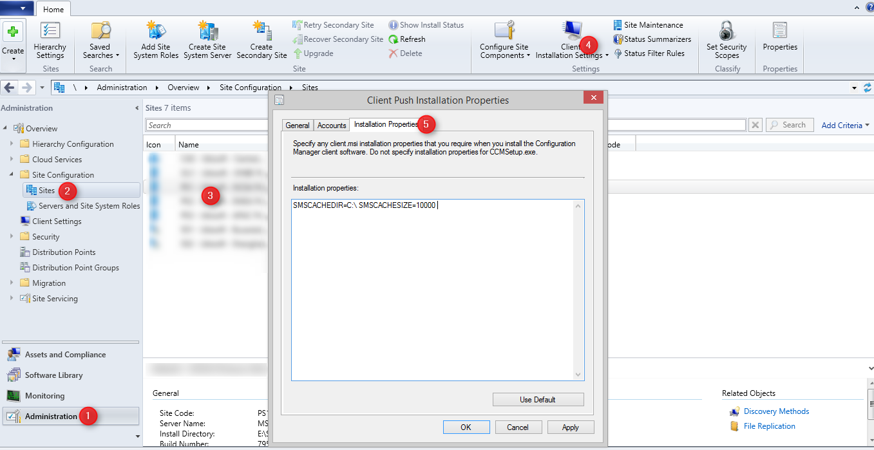The height and width of the screenshot is (450, 874).
Task: Click Site Maintenance in the ribbon
Action: coord(653,25)
